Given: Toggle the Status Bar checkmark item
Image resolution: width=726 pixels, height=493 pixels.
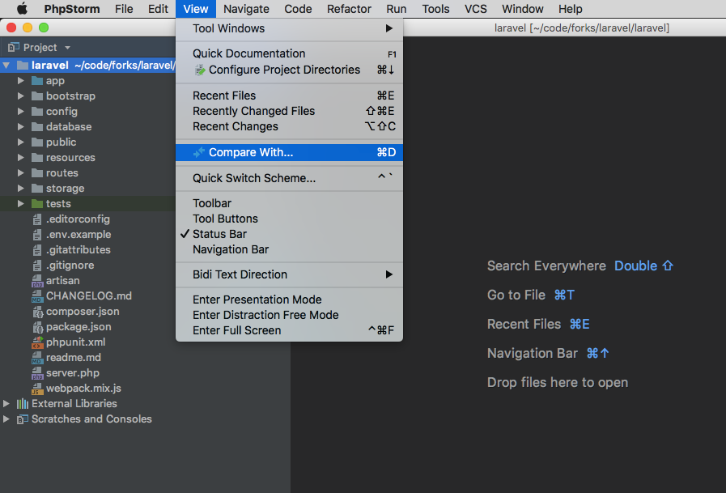Looking at the screenshot, I should [x=289, y=234].
